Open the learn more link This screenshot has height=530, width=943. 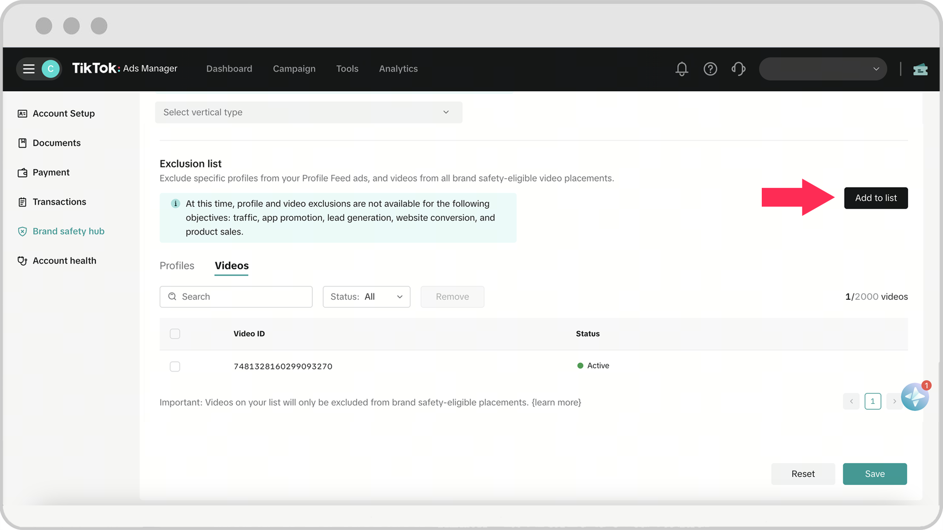tap(556, 402)
